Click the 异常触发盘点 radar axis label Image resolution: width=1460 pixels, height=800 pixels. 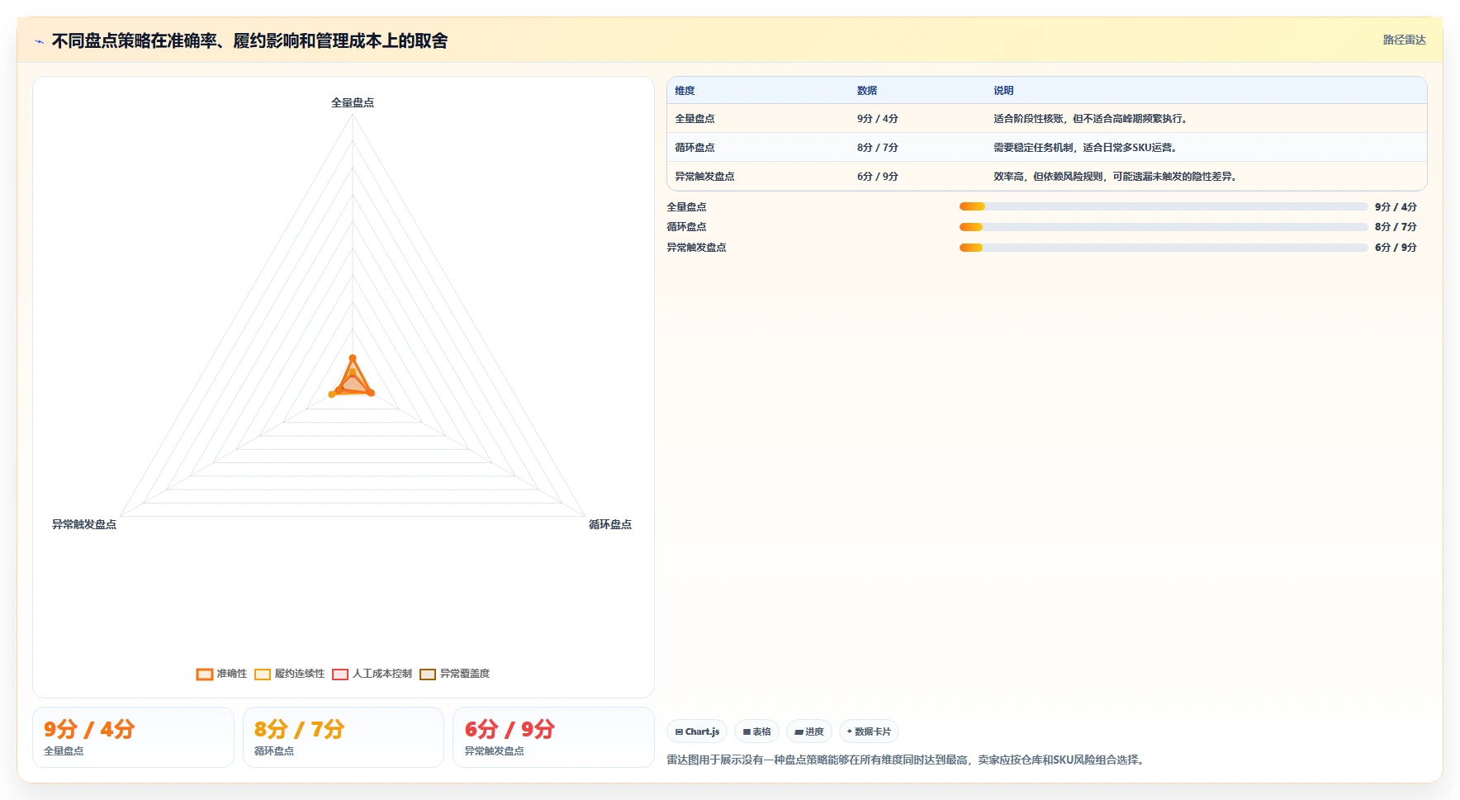point(84,525)
